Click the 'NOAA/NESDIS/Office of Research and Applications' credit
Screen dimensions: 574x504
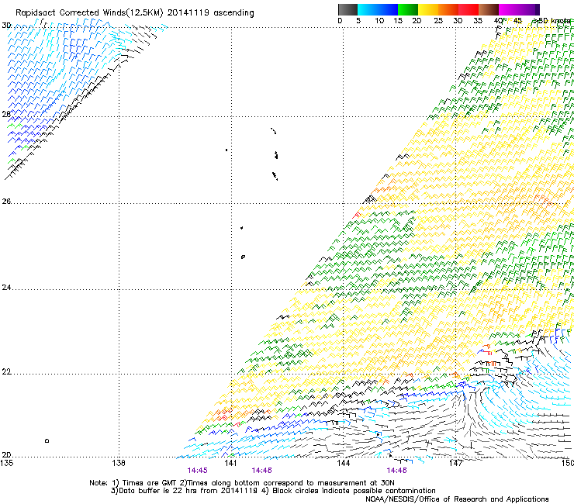(x=457, y=499)
